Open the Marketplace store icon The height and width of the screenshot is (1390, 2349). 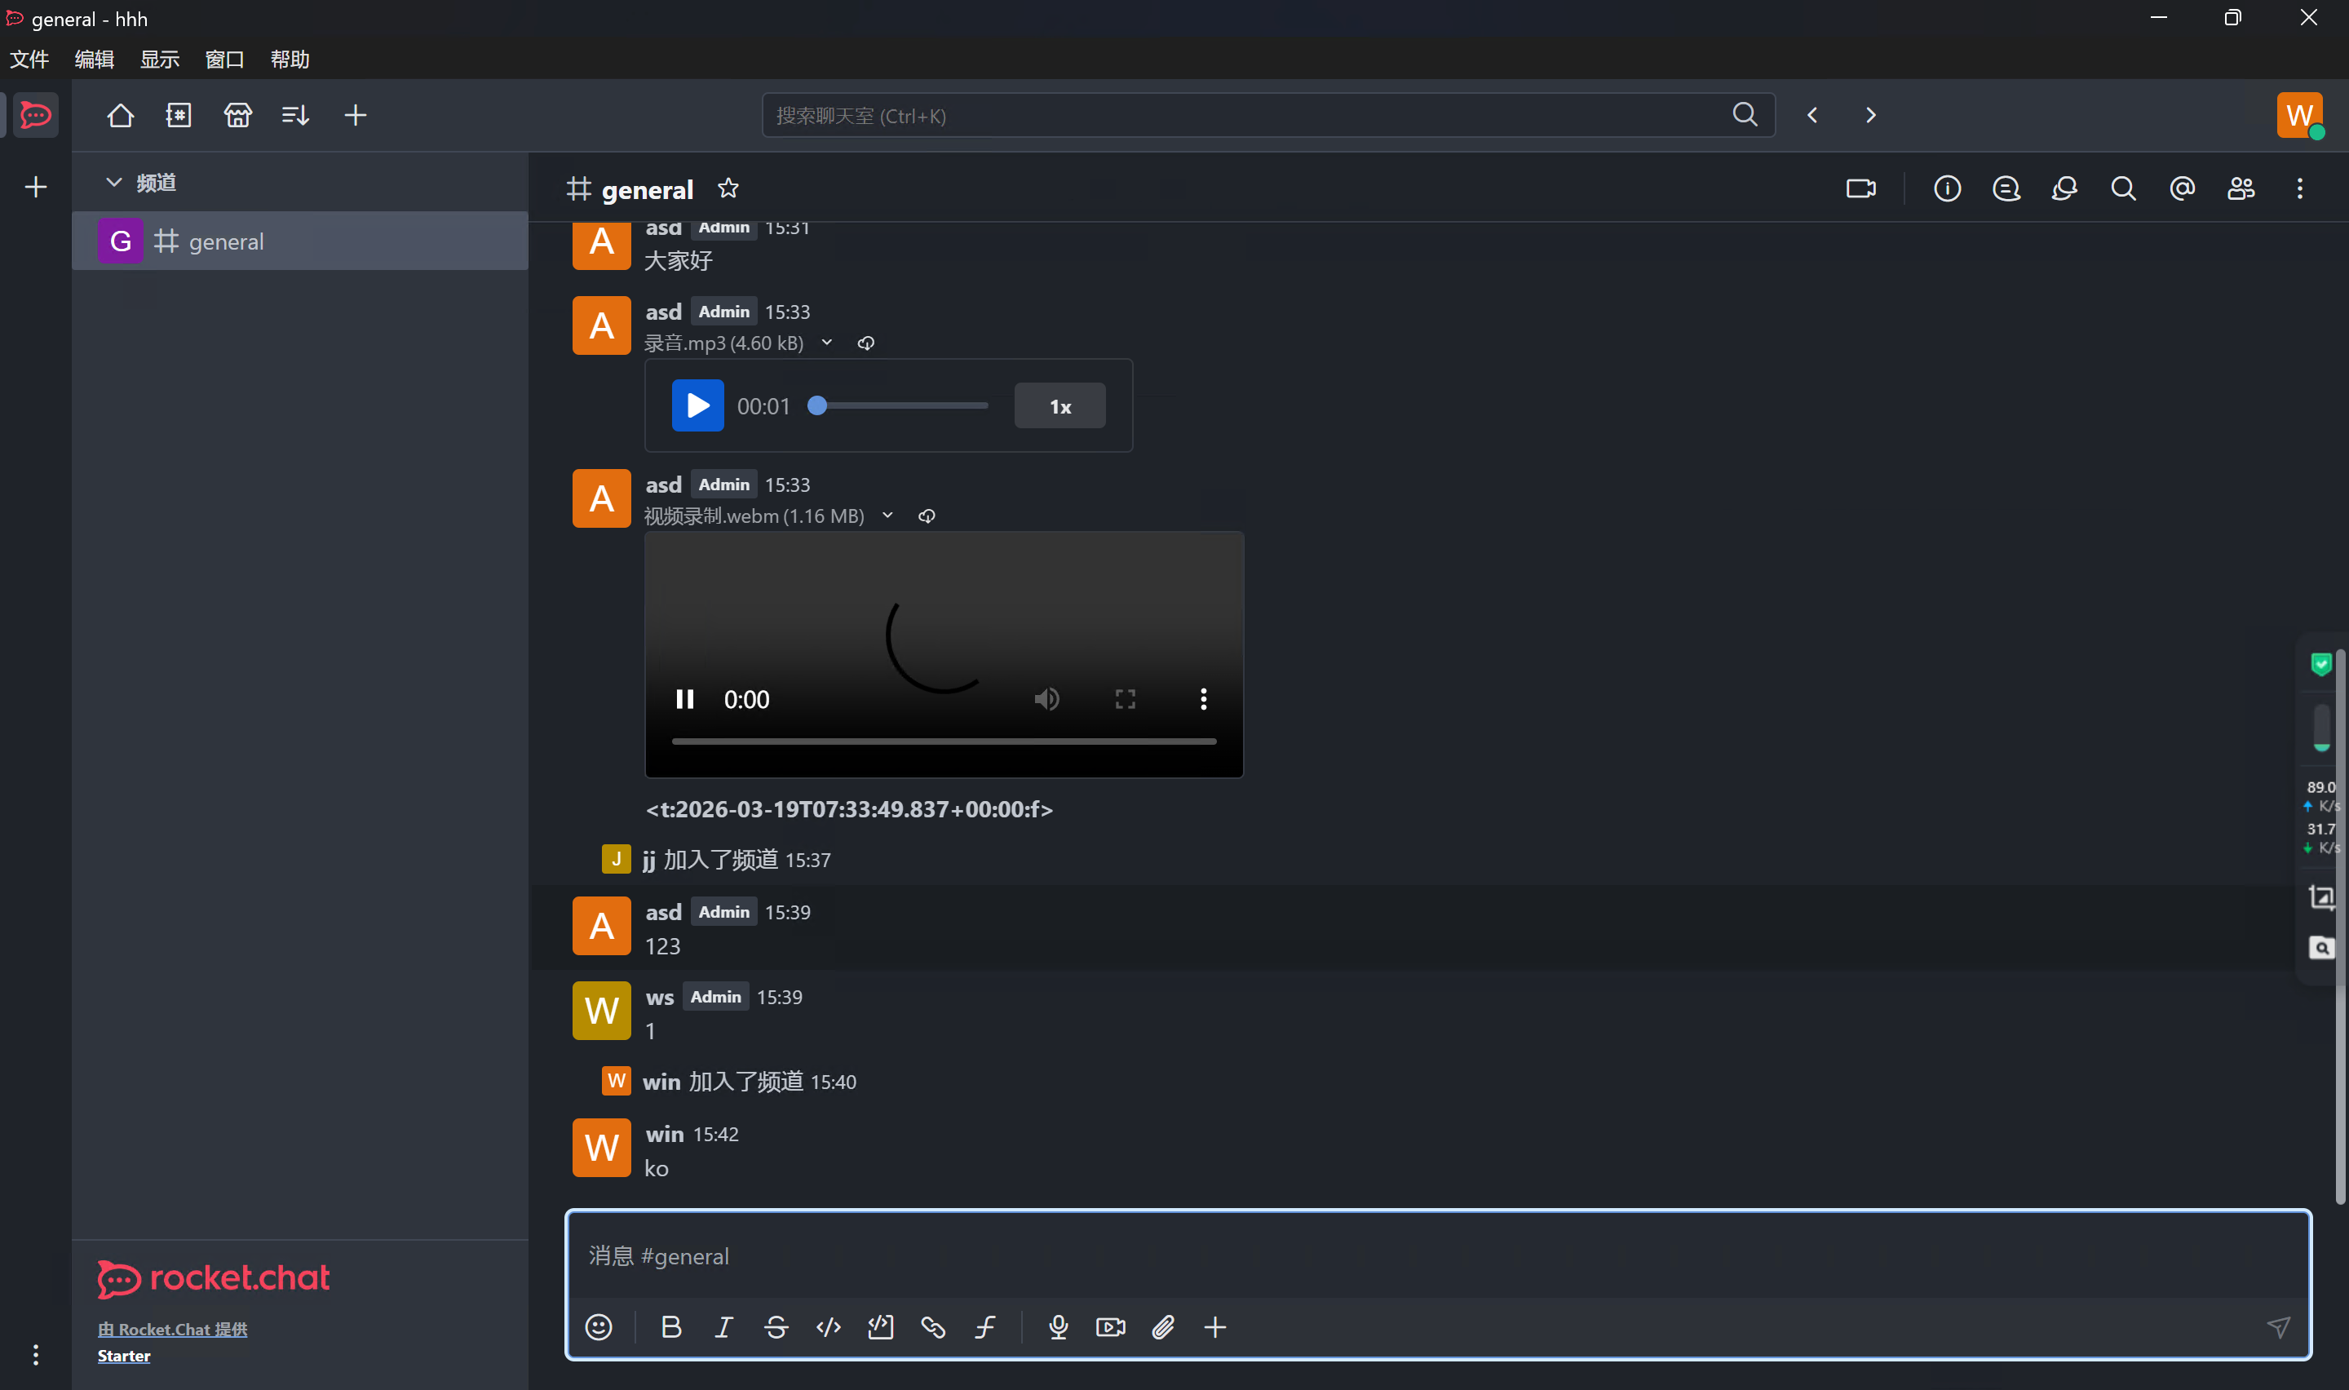click(238, 115)
